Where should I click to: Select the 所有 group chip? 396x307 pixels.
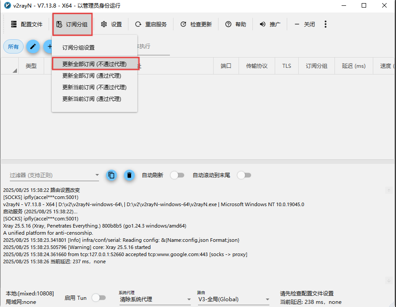tap(13, 46)
